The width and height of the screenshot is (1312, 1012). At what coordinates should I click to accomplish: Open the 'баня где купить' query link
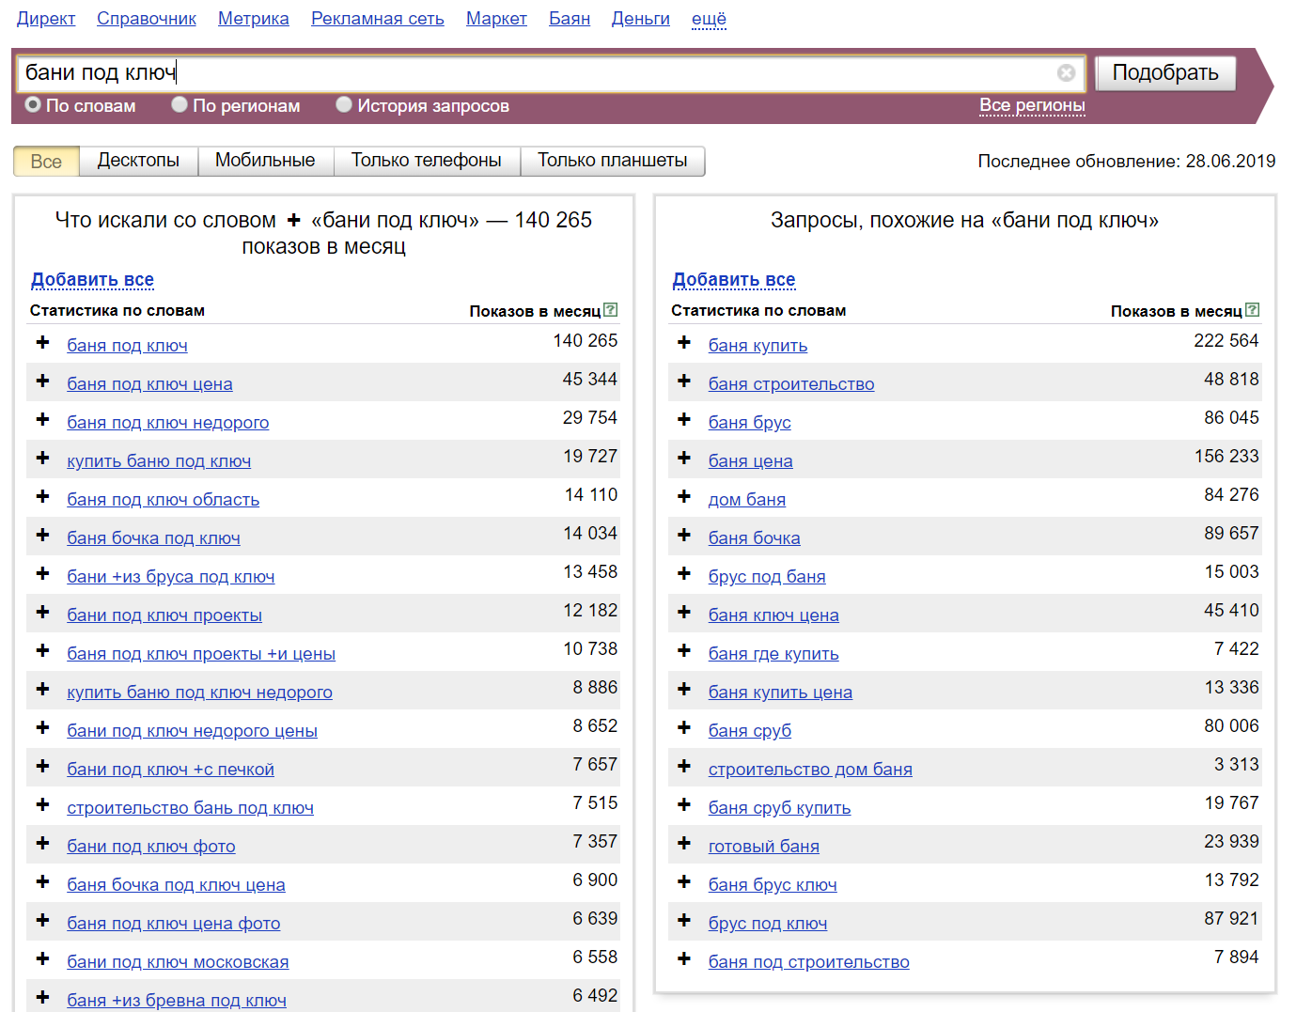[773, 653]
